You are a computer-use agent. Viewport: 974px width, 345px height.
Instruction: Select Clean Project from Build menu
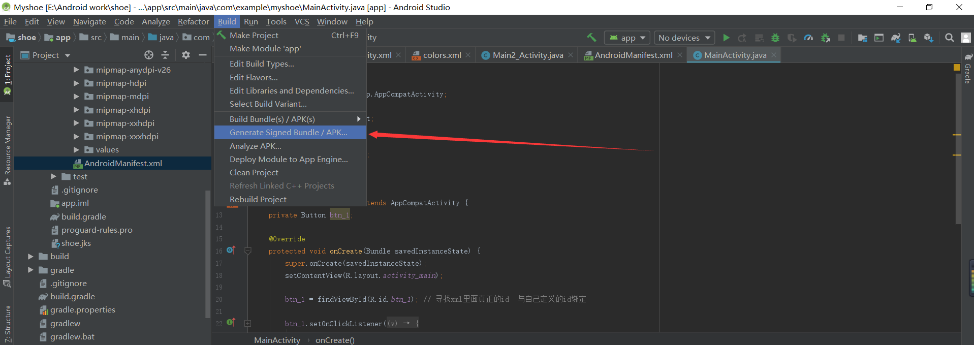pos(290,172)
